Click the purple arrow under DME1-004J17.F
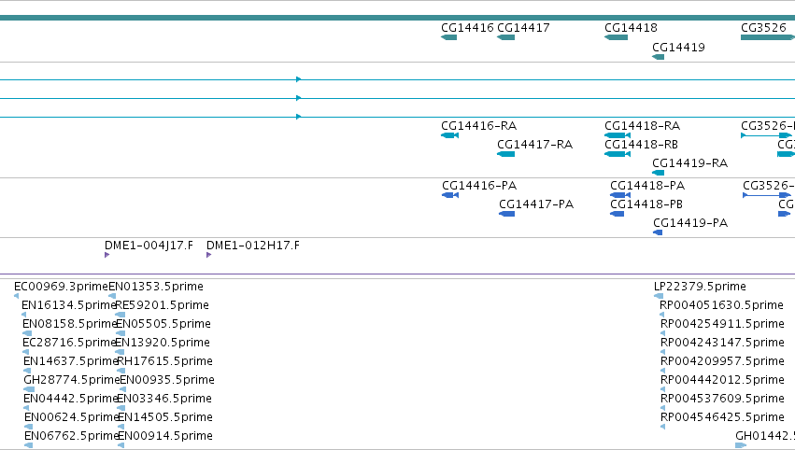Image resolution: width=795 pixels, height=450 pixels. tap(107, 255)
